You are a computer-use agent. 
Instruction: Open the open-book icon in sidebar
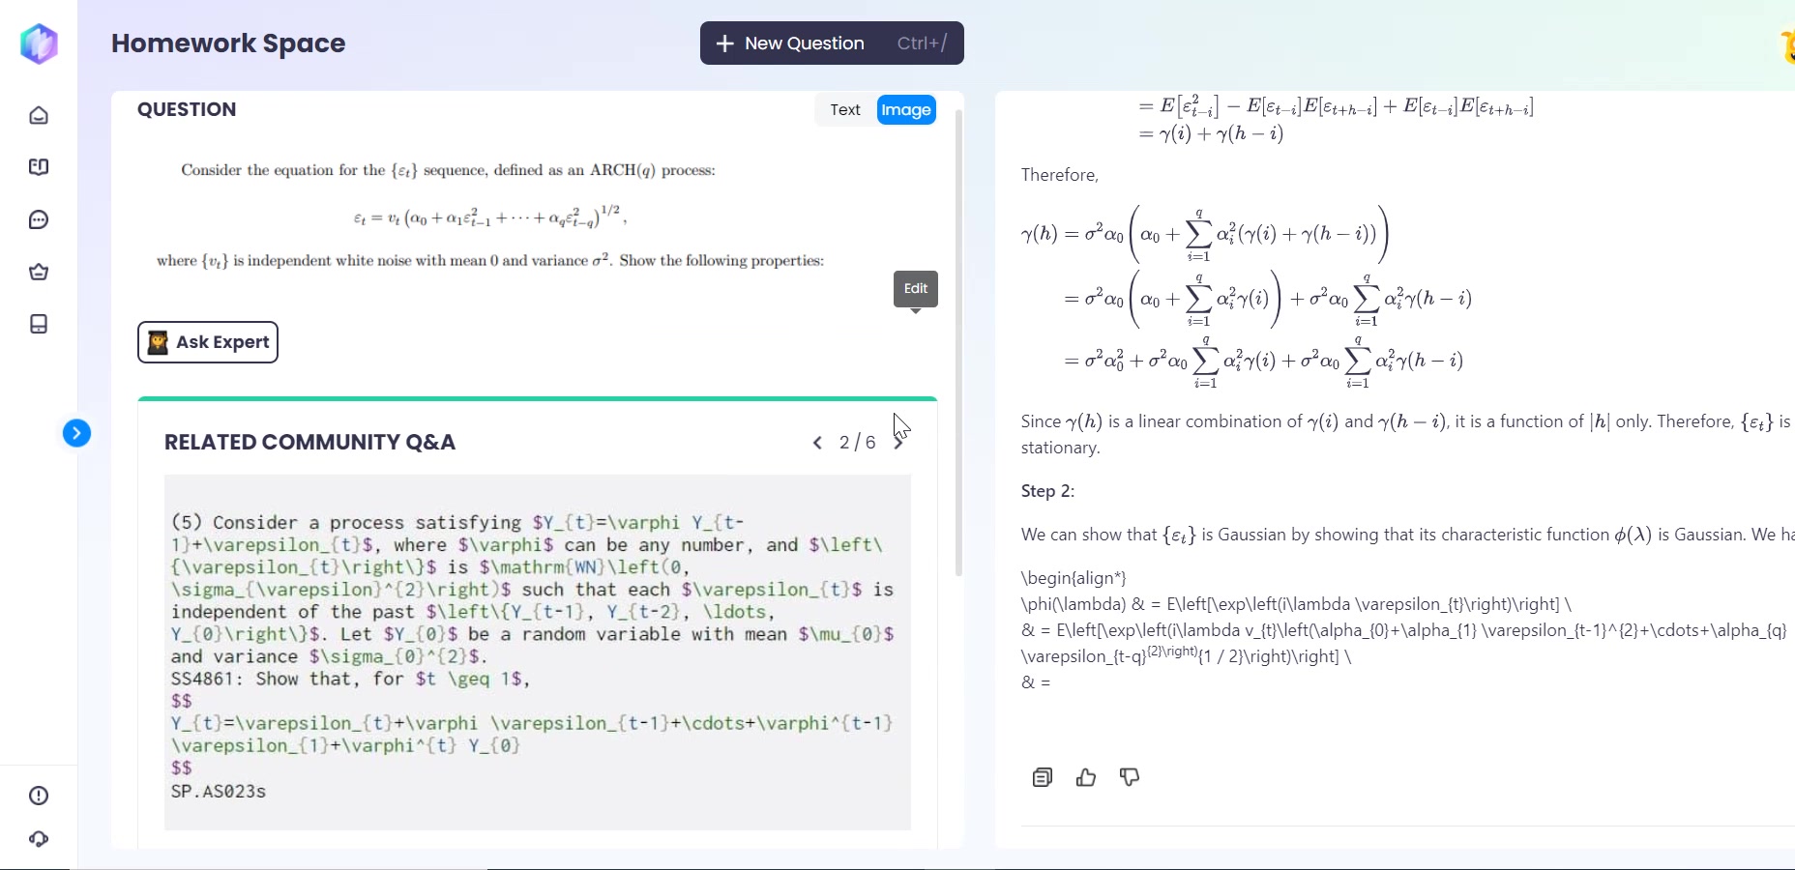(39, 167)
